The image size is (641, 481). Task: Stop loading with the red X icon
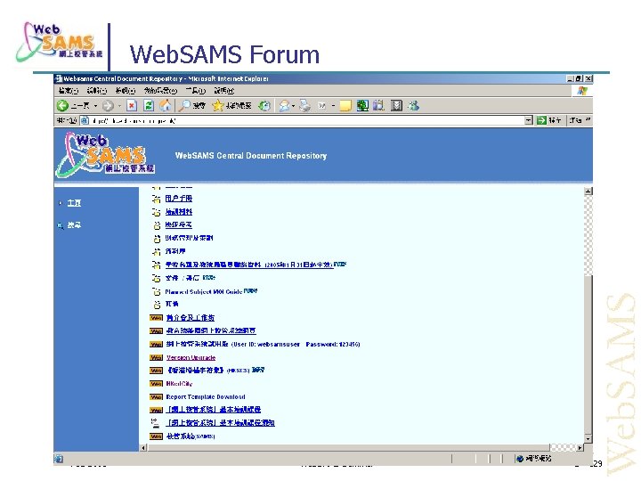point(132,106)
